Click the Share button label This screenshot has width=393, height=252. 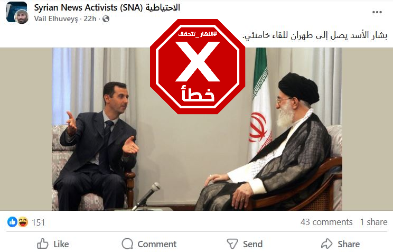349,244
